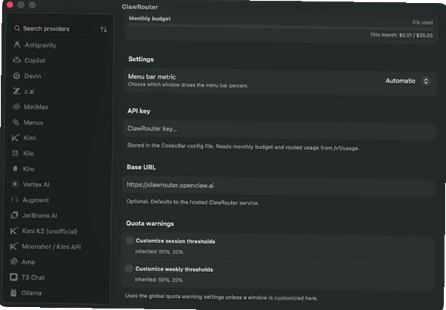Viewport: 446px width, 310px height.
Task: Click 'Inherited: 50%, 20%' under session thresholds
Action: [x=159, y=251]
